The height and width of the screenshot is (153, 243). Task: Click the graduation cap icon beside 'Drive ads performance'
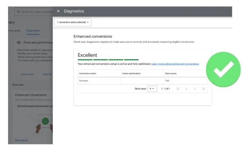[19, 42]
